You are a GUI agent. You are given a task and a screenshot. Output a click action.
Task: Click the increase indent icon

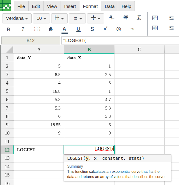pyautogui.click(x=171, y=18)
